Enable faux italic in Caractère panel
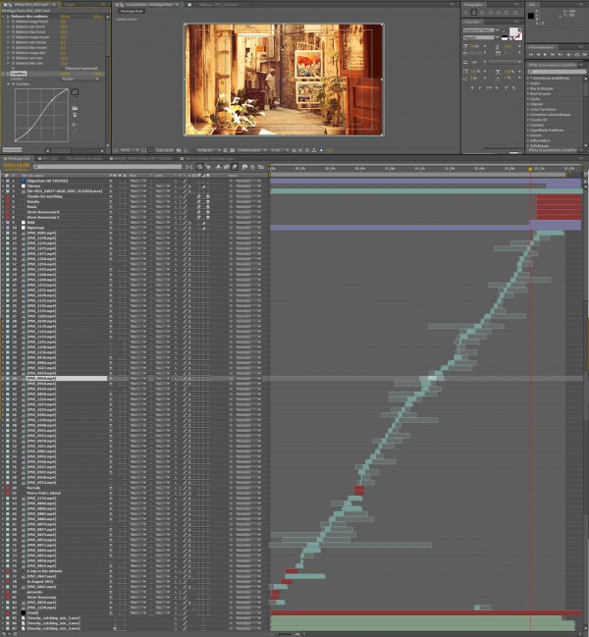 point(481,87)
